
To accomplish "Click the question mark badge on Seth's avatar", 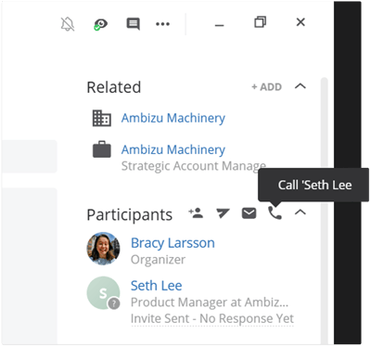I will point(114,303).
